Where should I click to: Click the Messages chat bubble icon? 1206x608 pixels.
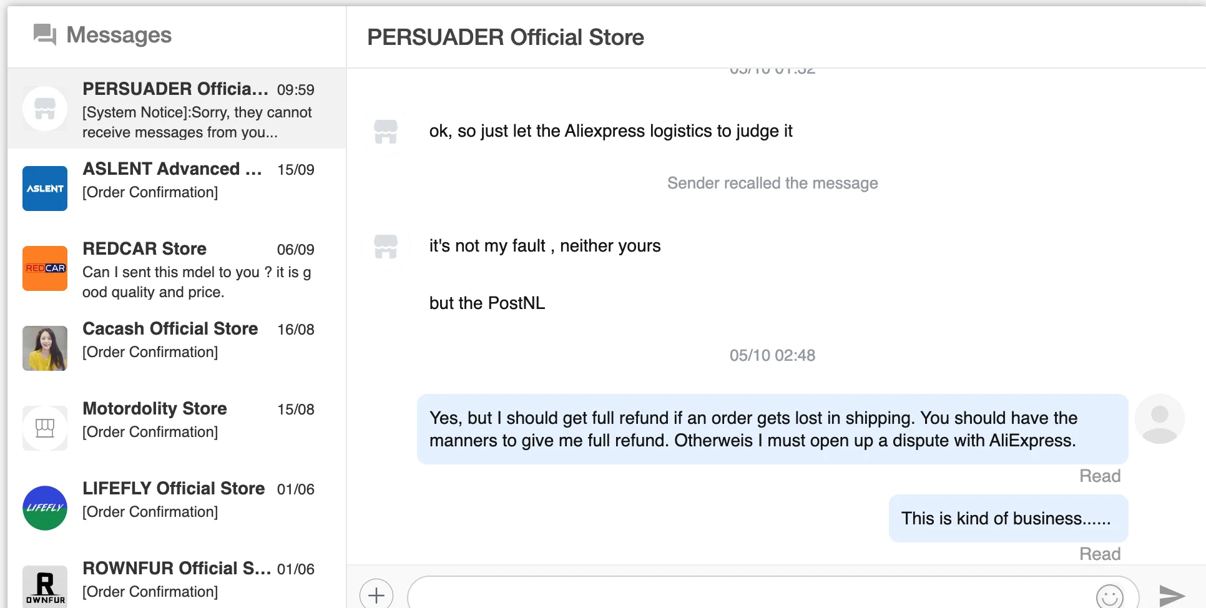[45, 35]
